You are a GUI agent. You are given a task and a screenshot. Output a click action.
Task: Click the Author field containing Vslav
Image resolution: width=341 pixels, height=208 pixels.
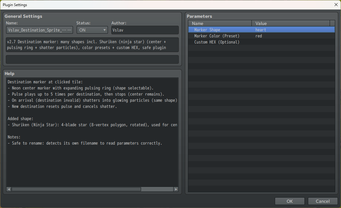coord(145,30)
